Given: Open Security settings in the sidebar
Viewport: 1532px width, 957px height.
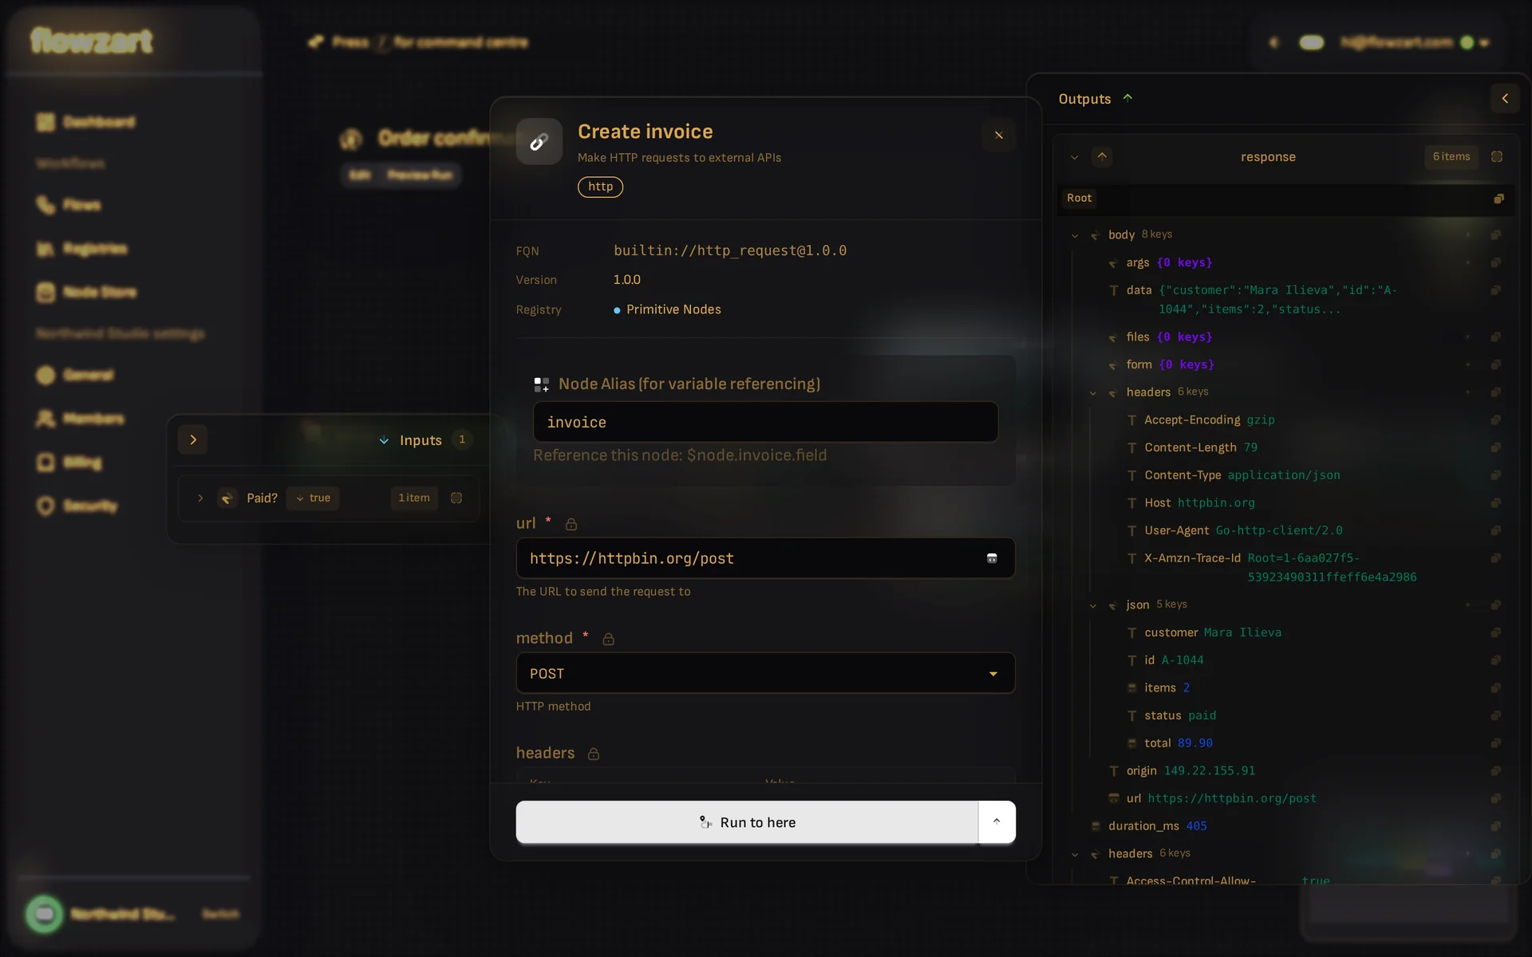Looking at the screenshot, I should tap(77, 506).
